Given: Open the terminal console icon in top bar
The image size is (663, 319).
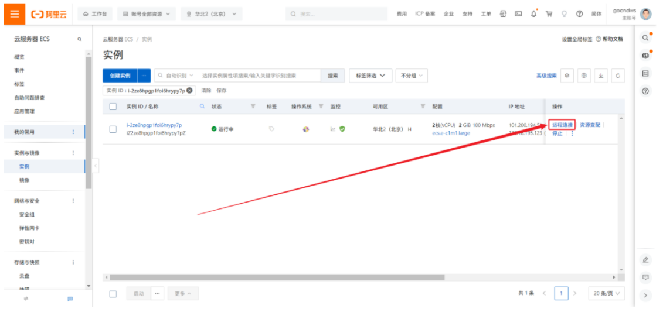Looking at the screenshot, I should [518, 14].
